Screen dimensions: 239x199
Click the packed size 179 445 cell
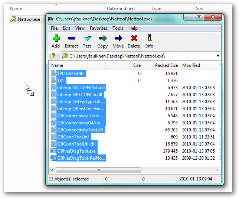point(170,151)
